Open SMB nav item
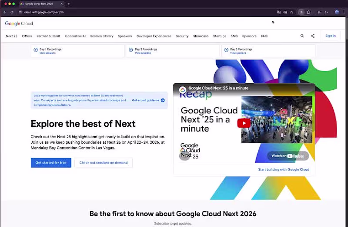 pos(234,36)
